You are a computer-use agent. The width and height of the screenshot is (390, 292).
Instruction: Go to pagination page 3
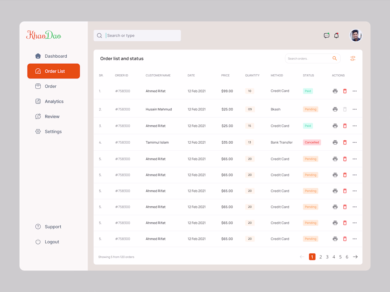click(327, 257)
